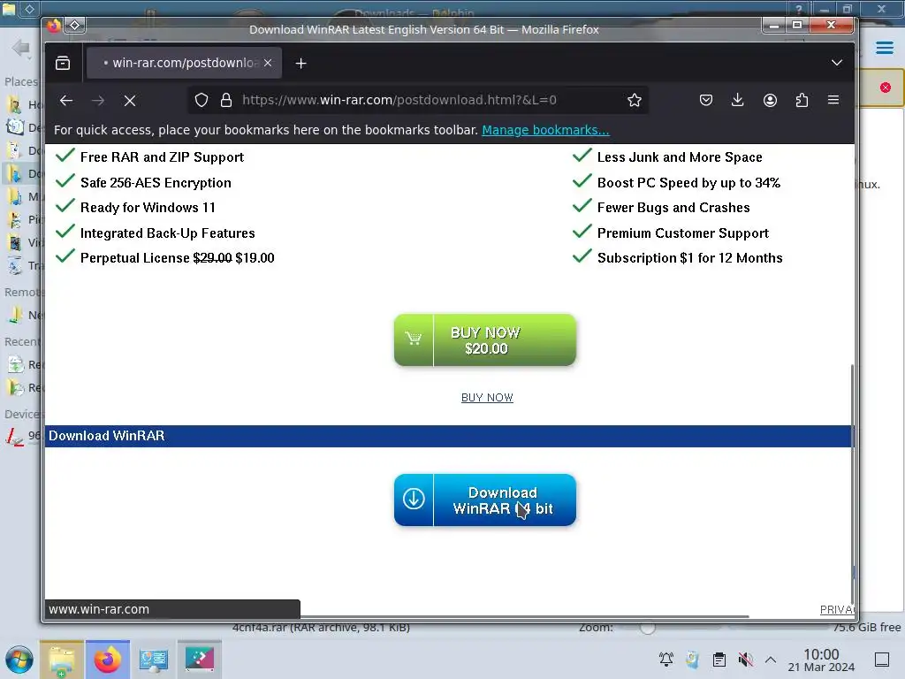Click Firefox window pin icon in titlebar

coord(74,26)
